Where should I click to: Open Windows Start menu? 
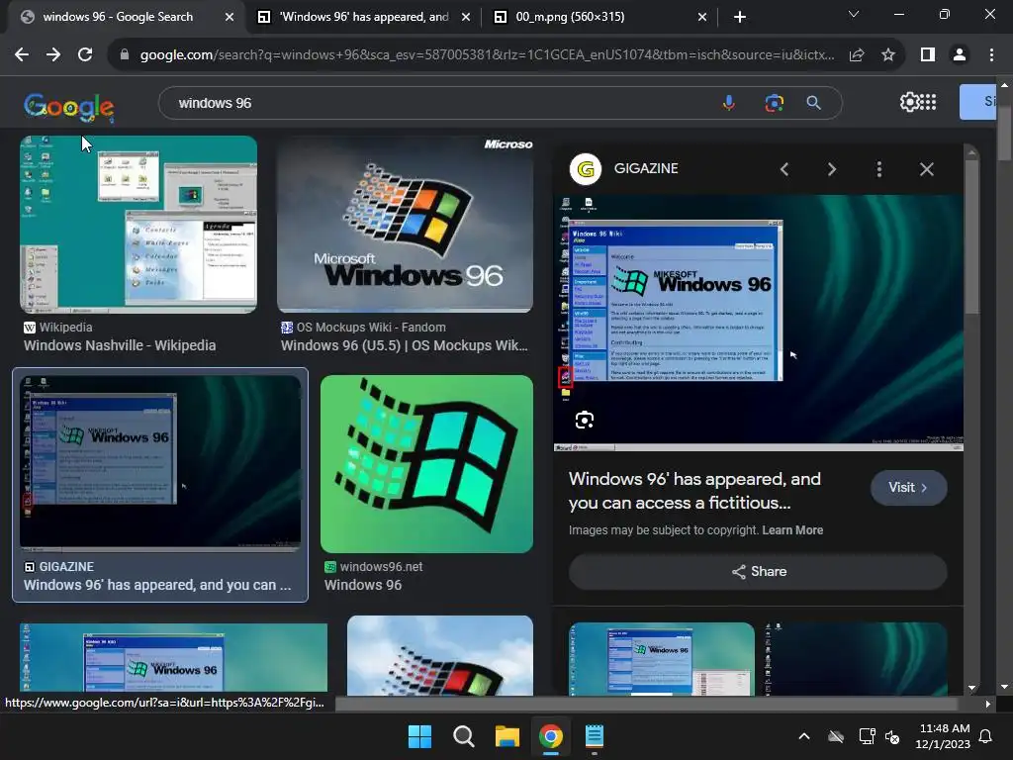pos(419,736)
